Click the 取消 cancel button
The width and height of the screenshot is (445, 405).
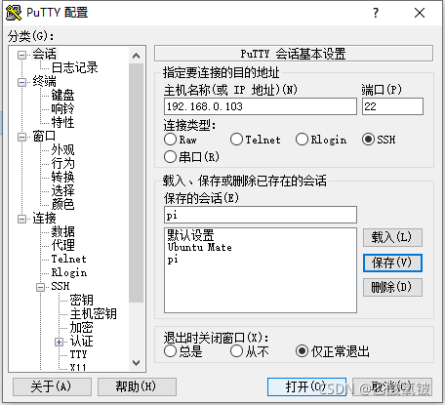pos(392,386)
